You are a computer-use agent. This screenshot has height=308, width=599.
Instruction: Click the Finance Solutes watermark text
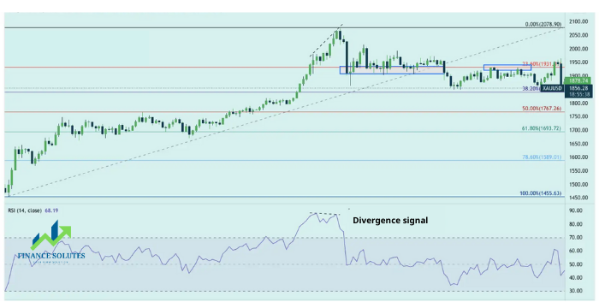tap(51, 256)
